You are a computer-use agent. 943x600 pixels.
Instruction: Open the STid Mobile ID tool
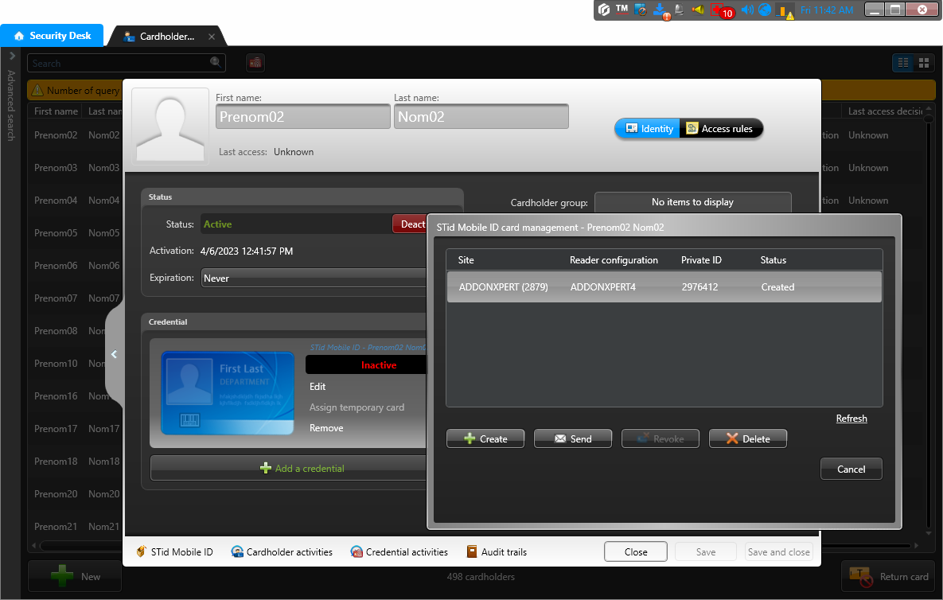click(x=174, y=551)
